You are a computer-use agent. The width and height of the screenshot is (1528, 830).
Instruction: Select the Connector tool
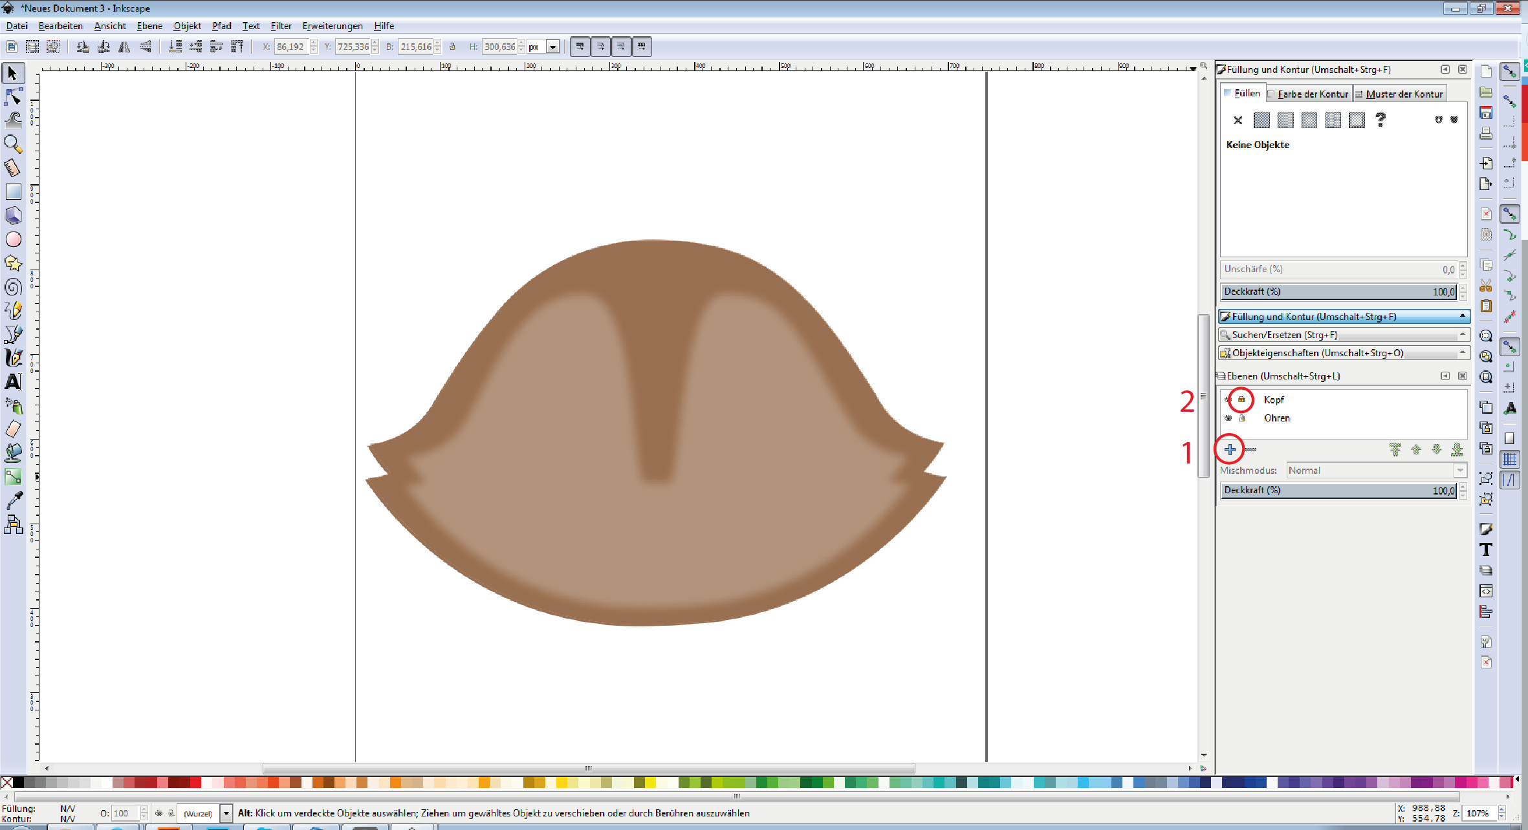click(x=13, y=524)
